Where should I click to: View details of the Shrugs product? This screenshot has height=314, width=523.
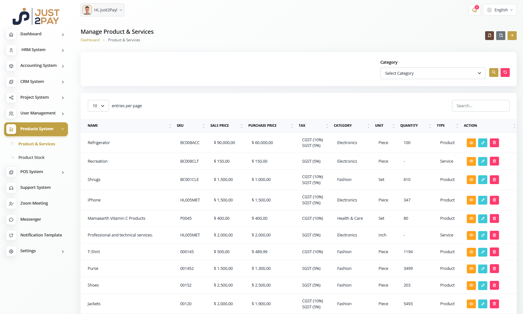[x=471, y=180]
